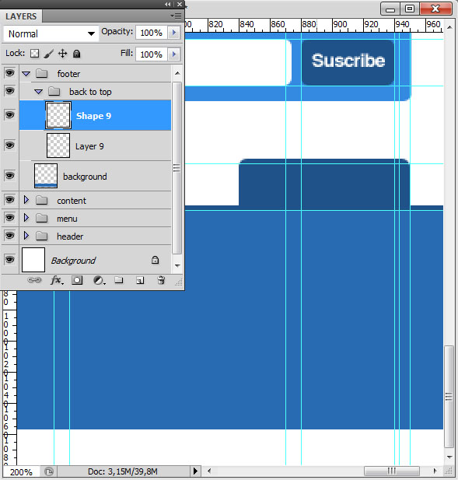Create a new group folder
Viewport: 458px width, 480px height.
119,280
